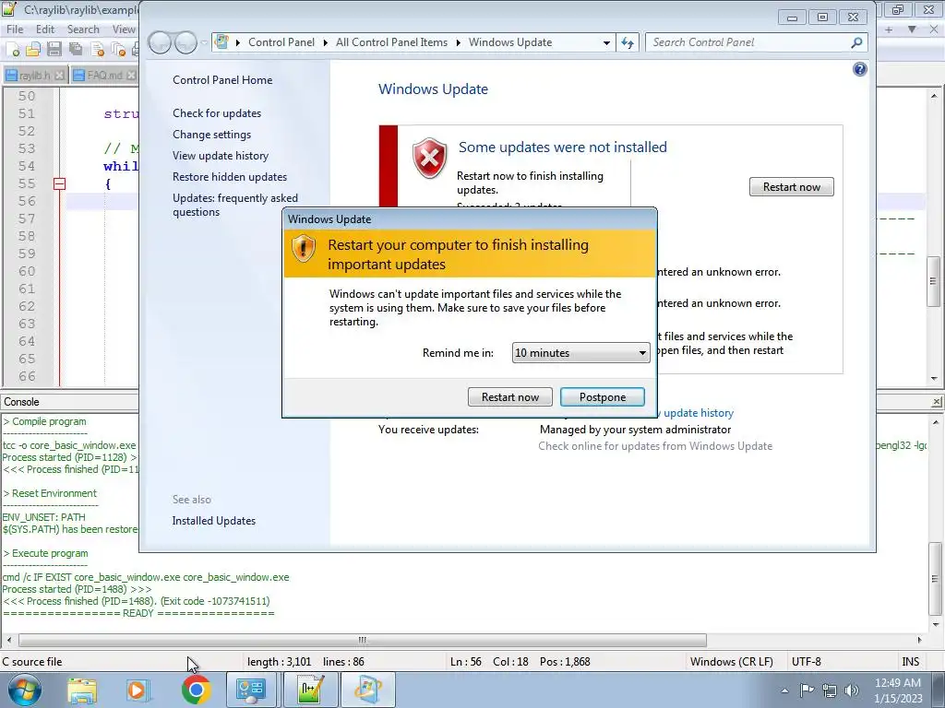Click the Action Center flag tray icon
The height and width of the screenshot is (708, 945).
click(x=807, y=690)
